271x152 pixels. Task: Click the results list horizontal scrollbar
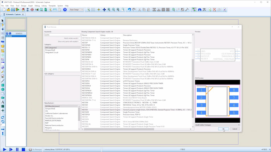tap(119, 129)
